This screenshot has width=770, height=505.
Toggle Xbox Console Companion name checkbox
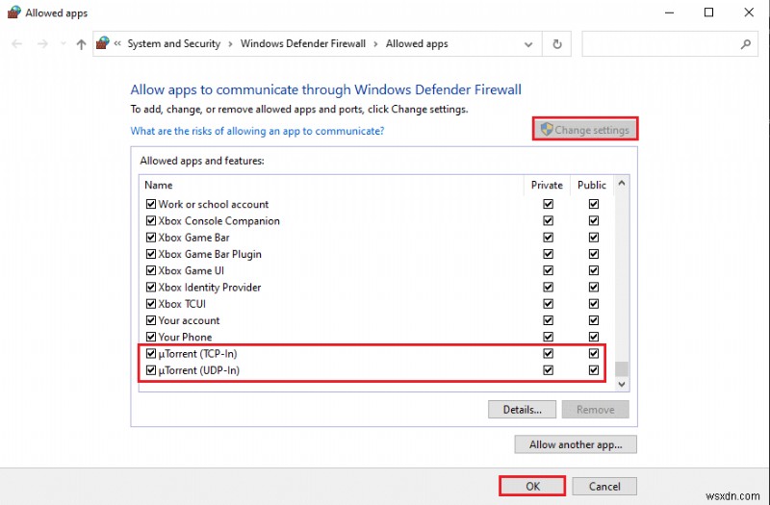(151, 220)
